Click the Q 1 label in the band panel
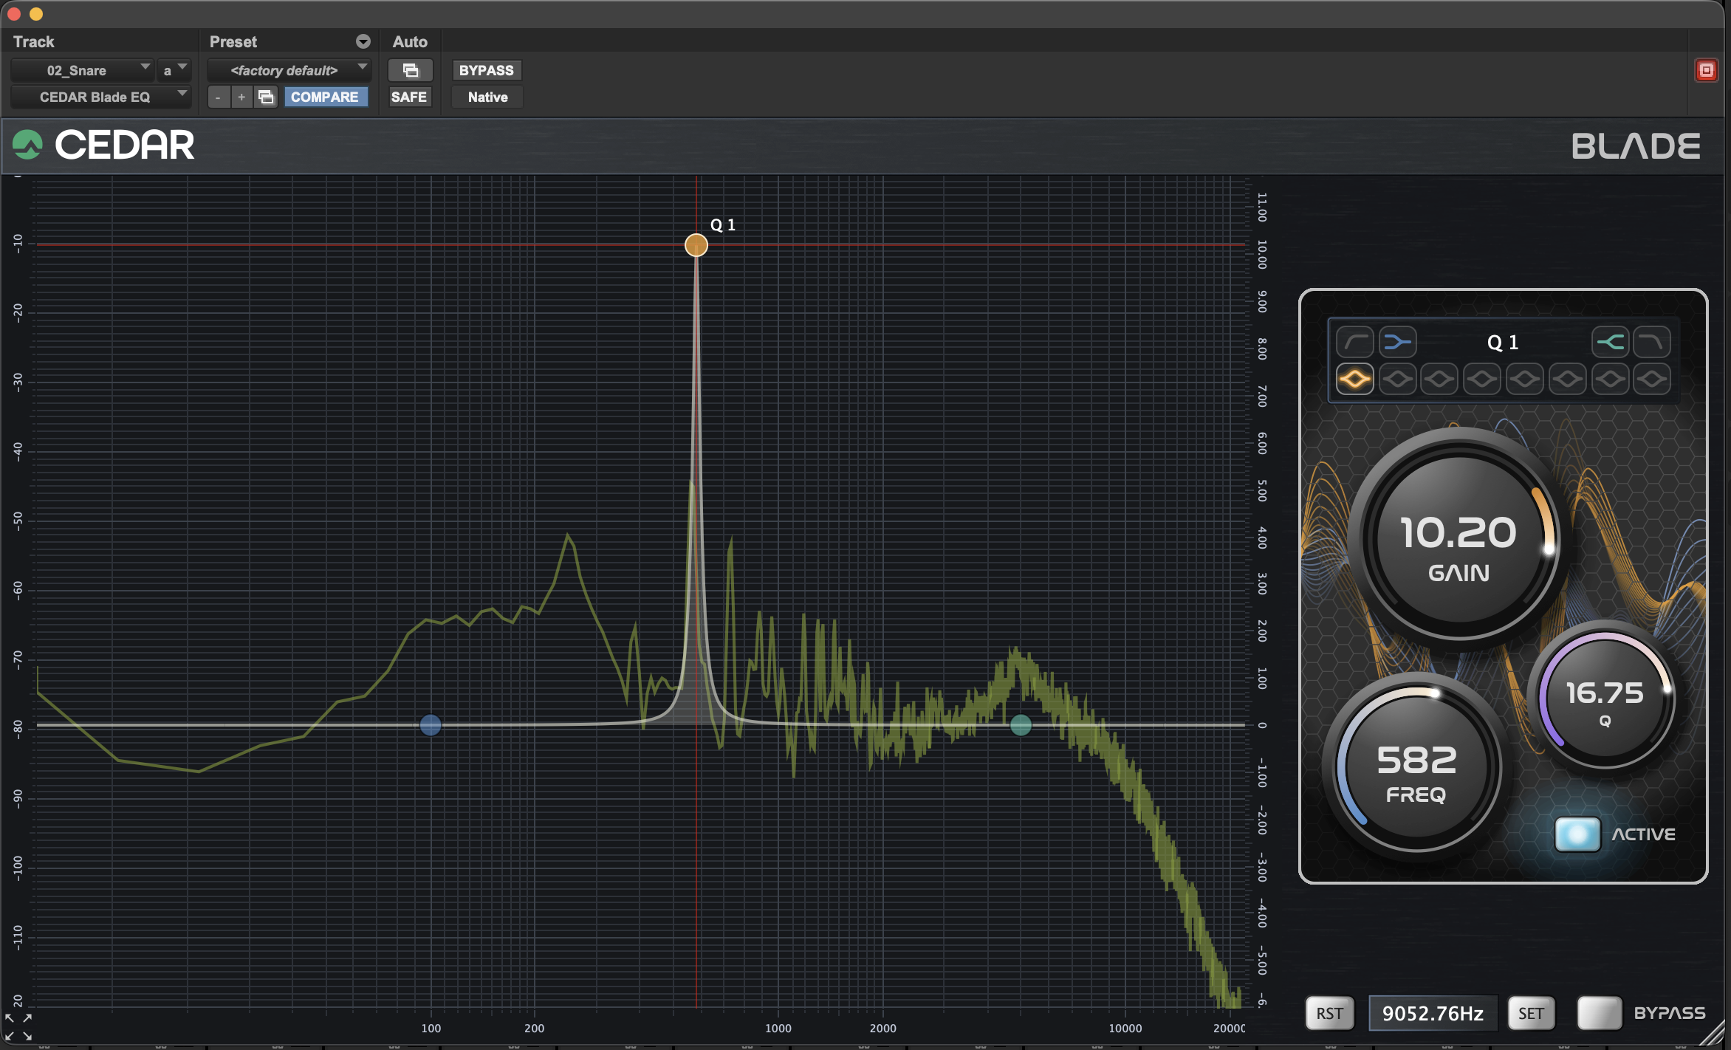1731x1050 pixels. point(1503,343)
